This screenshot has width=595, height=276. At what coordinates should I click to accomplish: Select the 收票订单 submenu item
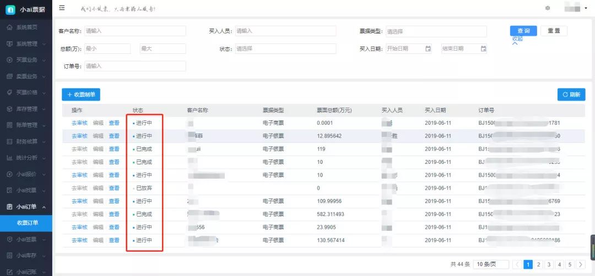pos(26,223)
